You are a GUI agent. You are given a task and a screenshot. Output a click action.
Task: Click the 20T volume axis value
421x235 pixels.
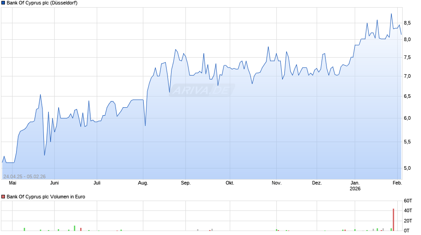click(408, 221)
